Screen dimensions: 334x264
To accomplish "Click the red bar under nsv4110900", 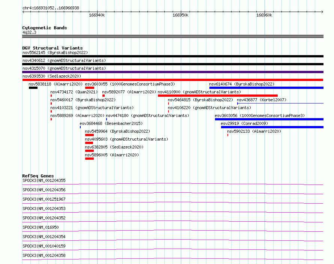I will [218, 96].
